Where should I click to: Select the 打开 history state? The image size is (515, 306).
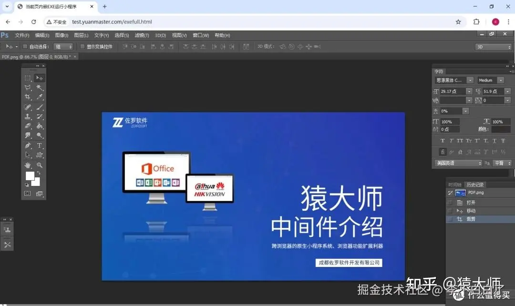pos(481,203)
